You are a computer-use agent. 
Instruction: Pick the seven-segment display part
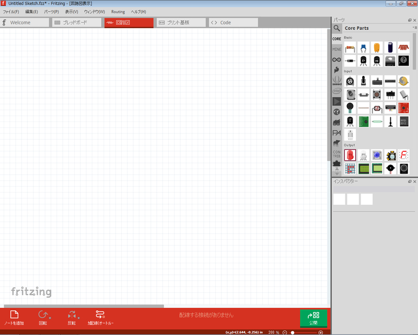coord(403,155)
